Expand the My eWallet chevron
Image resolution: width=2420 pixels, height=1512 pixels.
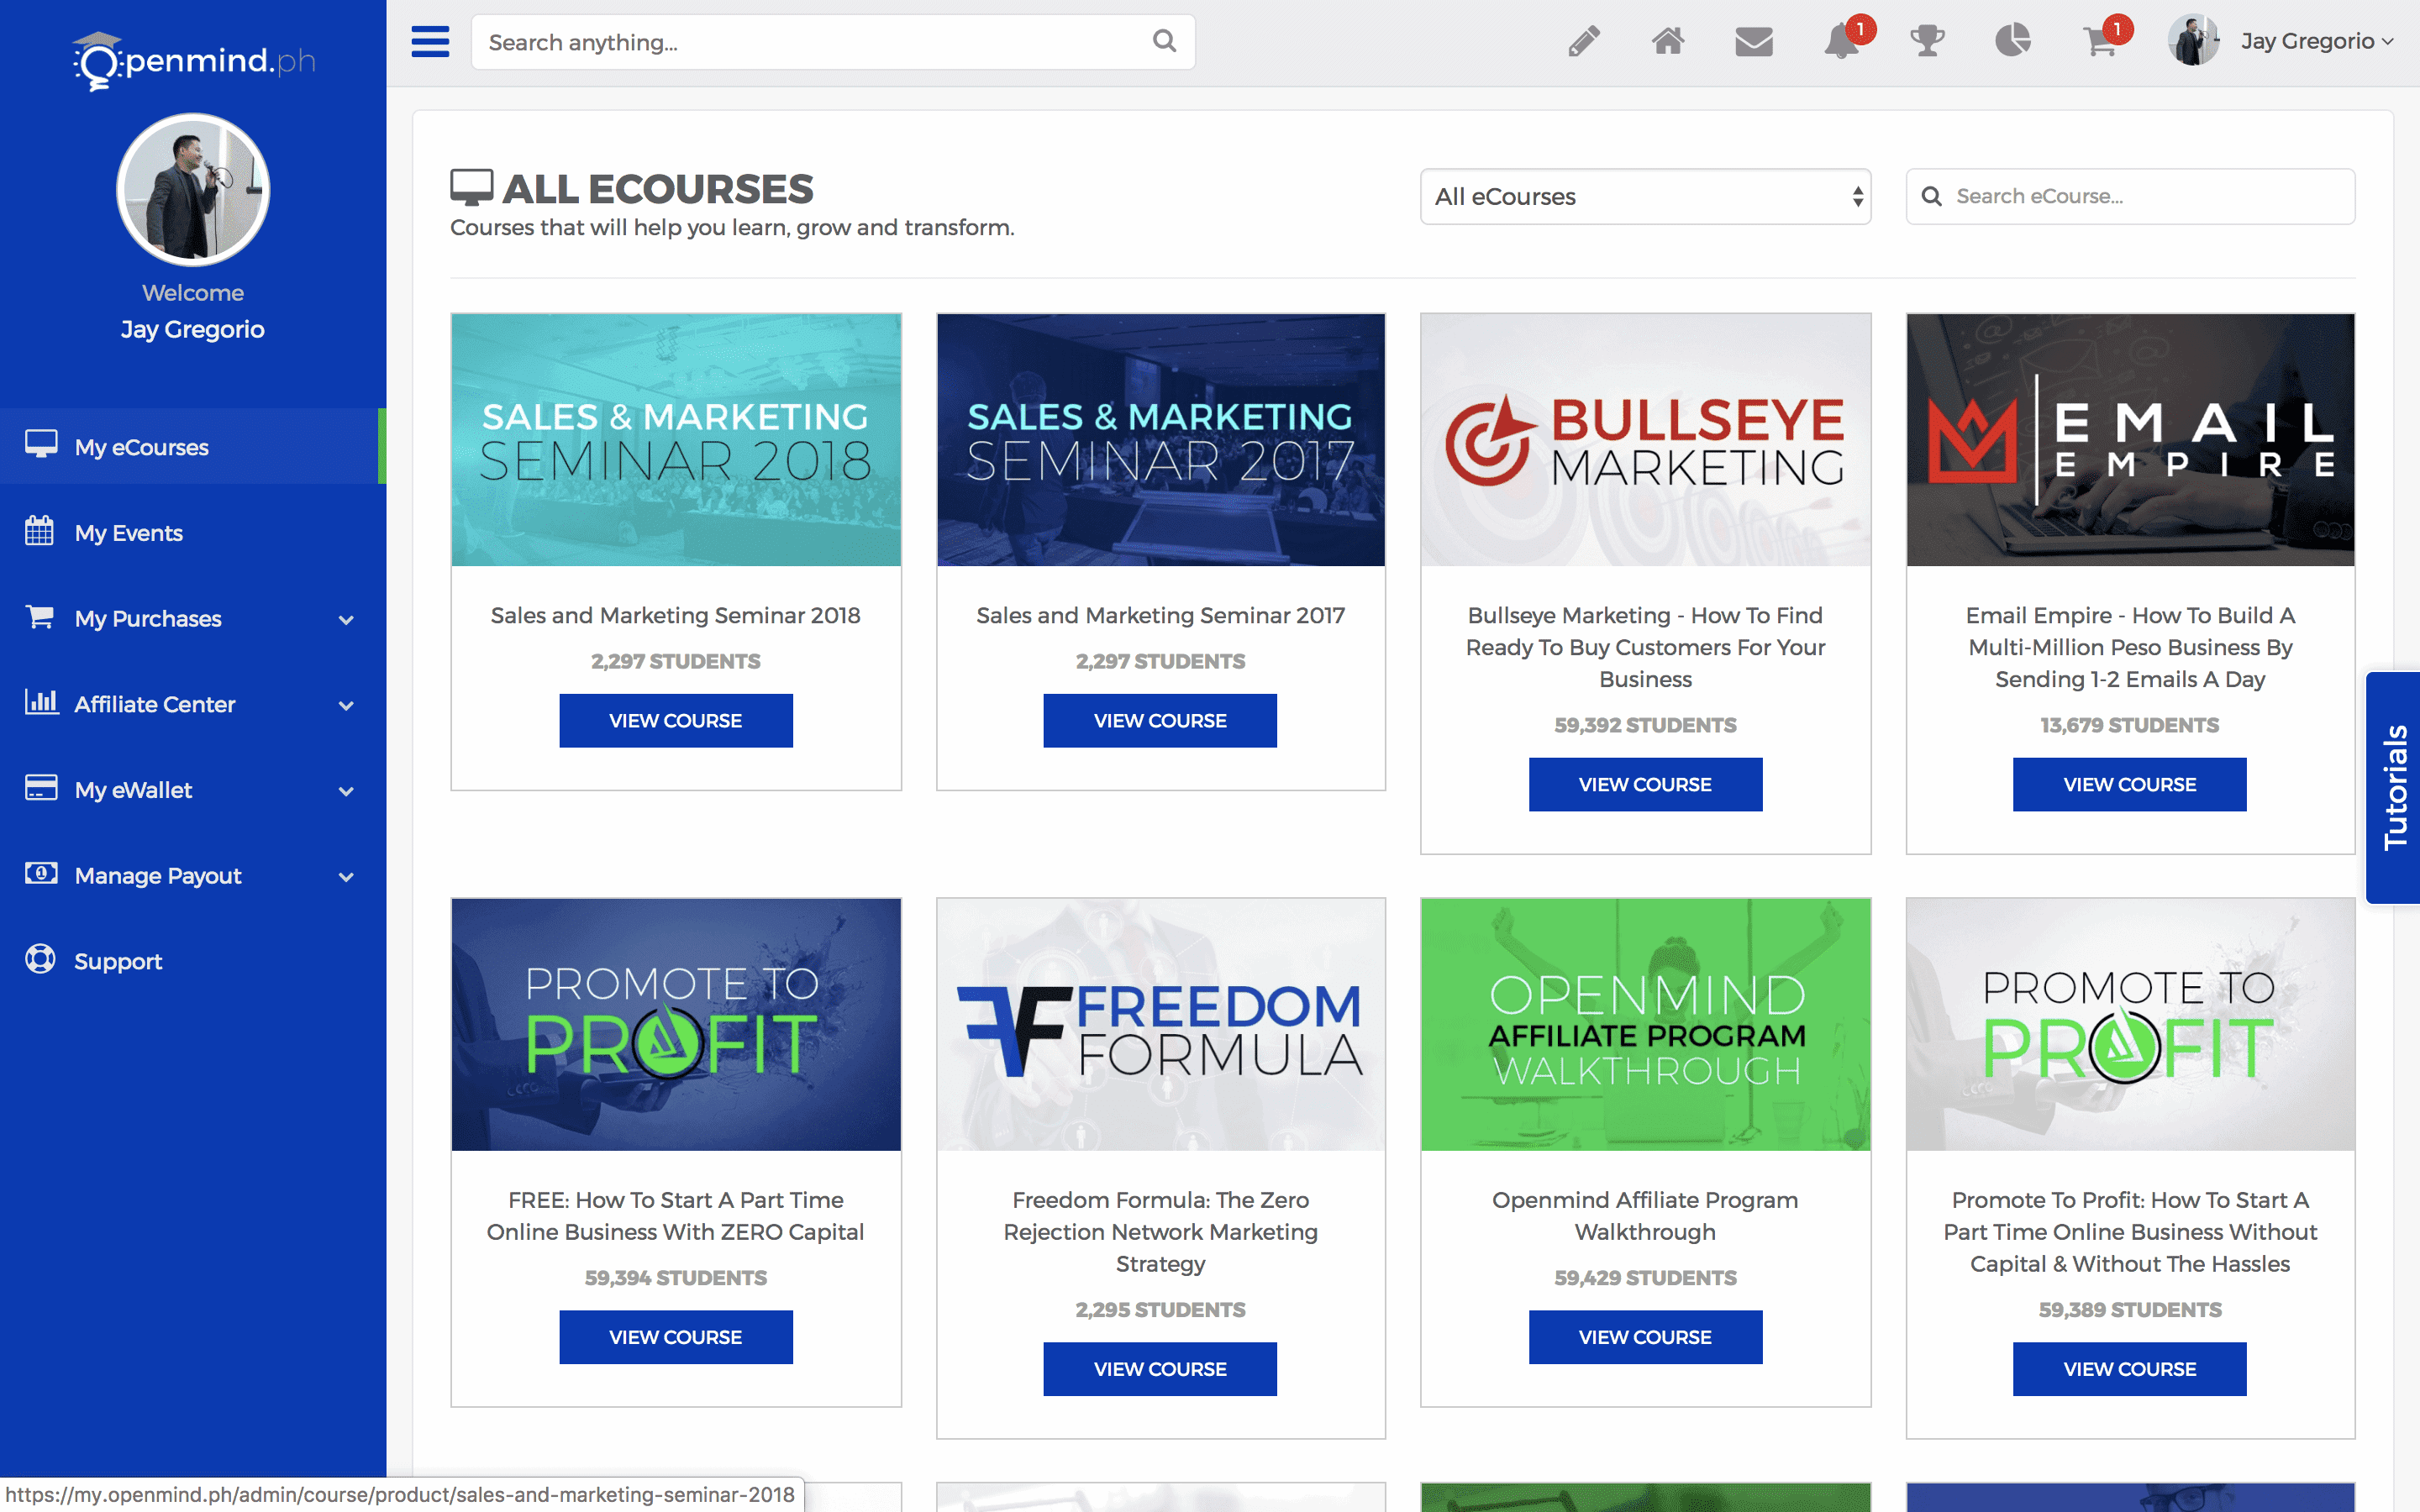click(x=346, y=792)
